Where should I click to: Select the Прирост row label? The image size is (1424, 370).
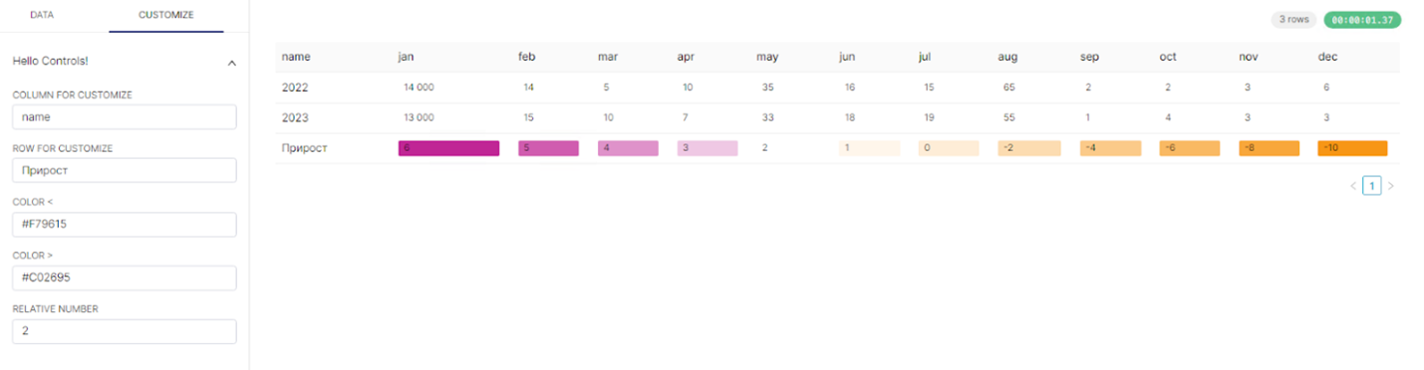pyautogui.click(x=305, y=148)
